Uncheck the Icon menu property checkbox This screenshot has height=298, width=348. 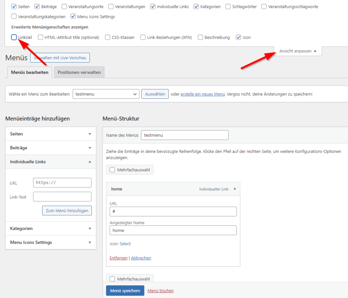pyautogui.click(x=239, y=37)
